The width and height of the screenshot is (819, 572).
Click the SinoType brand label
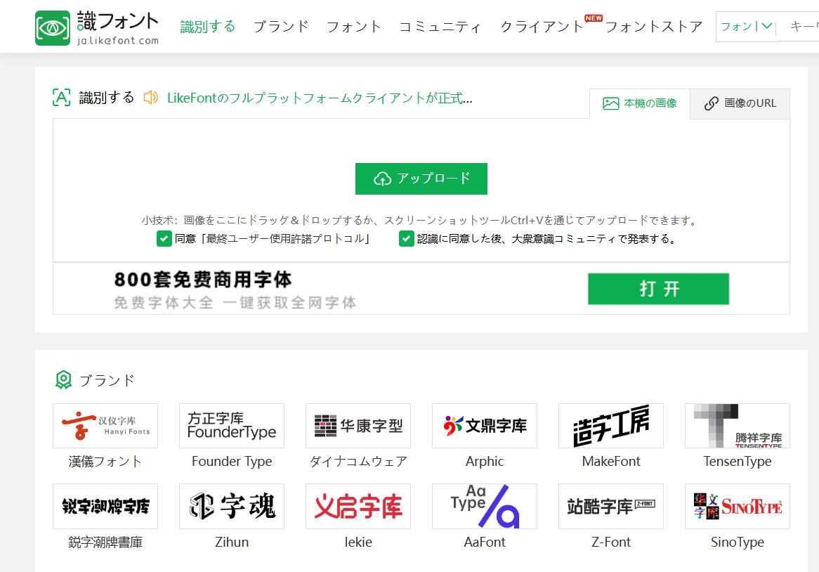738,542
